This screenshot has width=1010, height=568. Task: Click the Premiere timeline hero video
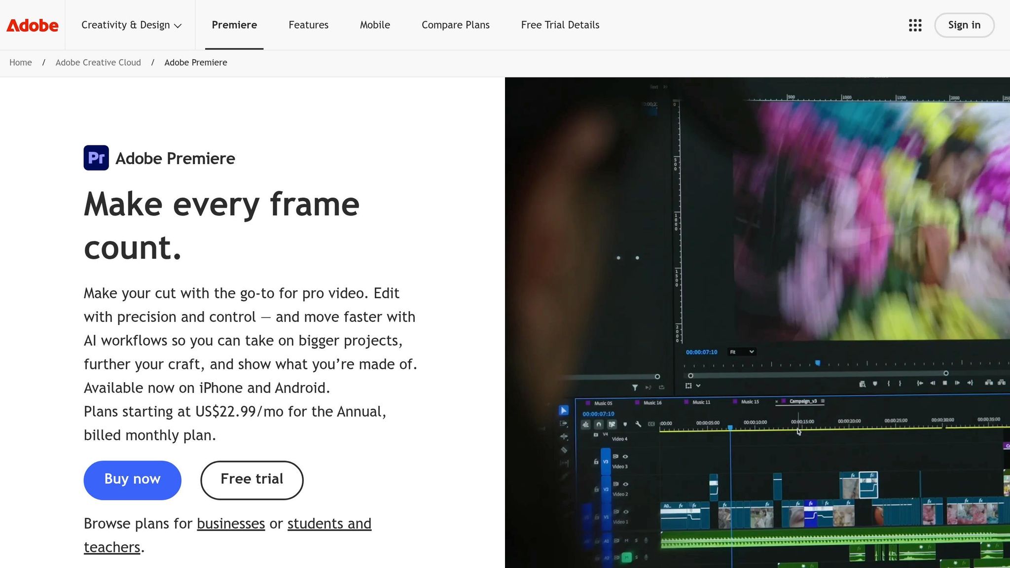[757, 322]
